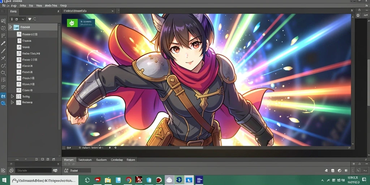This screenshot has height=185, width=370.
Task: Click the horizontal scrollbar below canvas
Action: coord(191,148)
